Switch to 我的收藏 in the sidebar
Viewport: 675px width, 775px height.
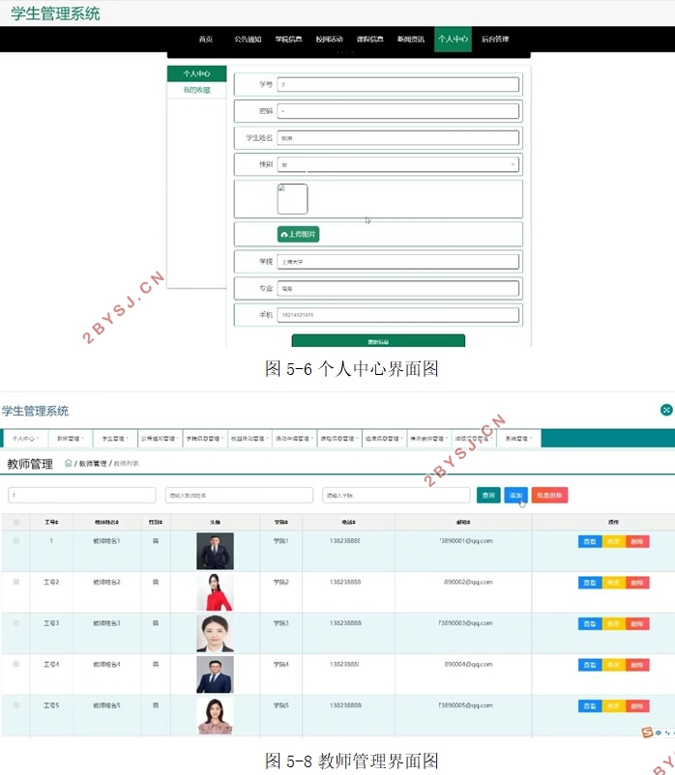click(x=196, y=90)
